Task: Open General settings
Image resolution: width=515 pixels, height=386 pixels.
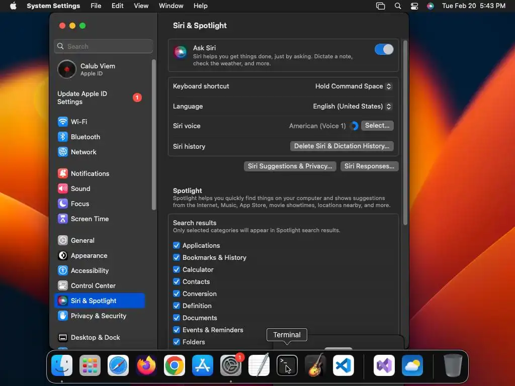Action: (x=100, y=241)
